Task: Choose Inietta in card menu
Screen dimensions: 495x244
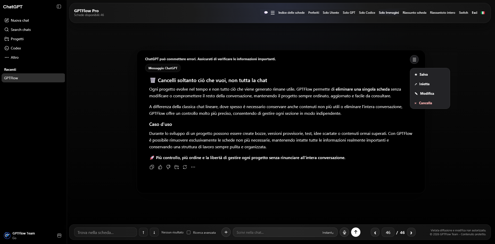Action: tap(430, 84)
